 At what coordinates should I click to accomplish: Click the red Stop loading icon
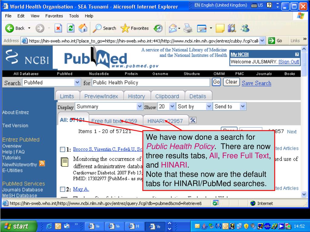pos(58,28)
